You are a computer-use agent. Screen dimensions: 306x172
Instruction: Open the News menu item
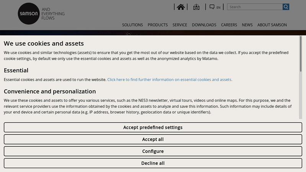point(247,25)
